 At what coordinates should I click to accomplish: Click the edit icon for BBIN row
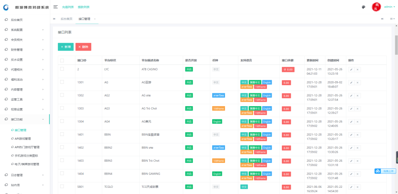(x=351, y=135)
